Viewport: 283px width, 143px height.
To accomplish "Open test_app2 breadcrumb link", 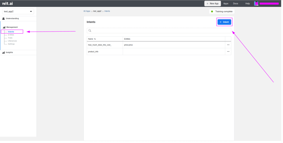I will 97,11.
